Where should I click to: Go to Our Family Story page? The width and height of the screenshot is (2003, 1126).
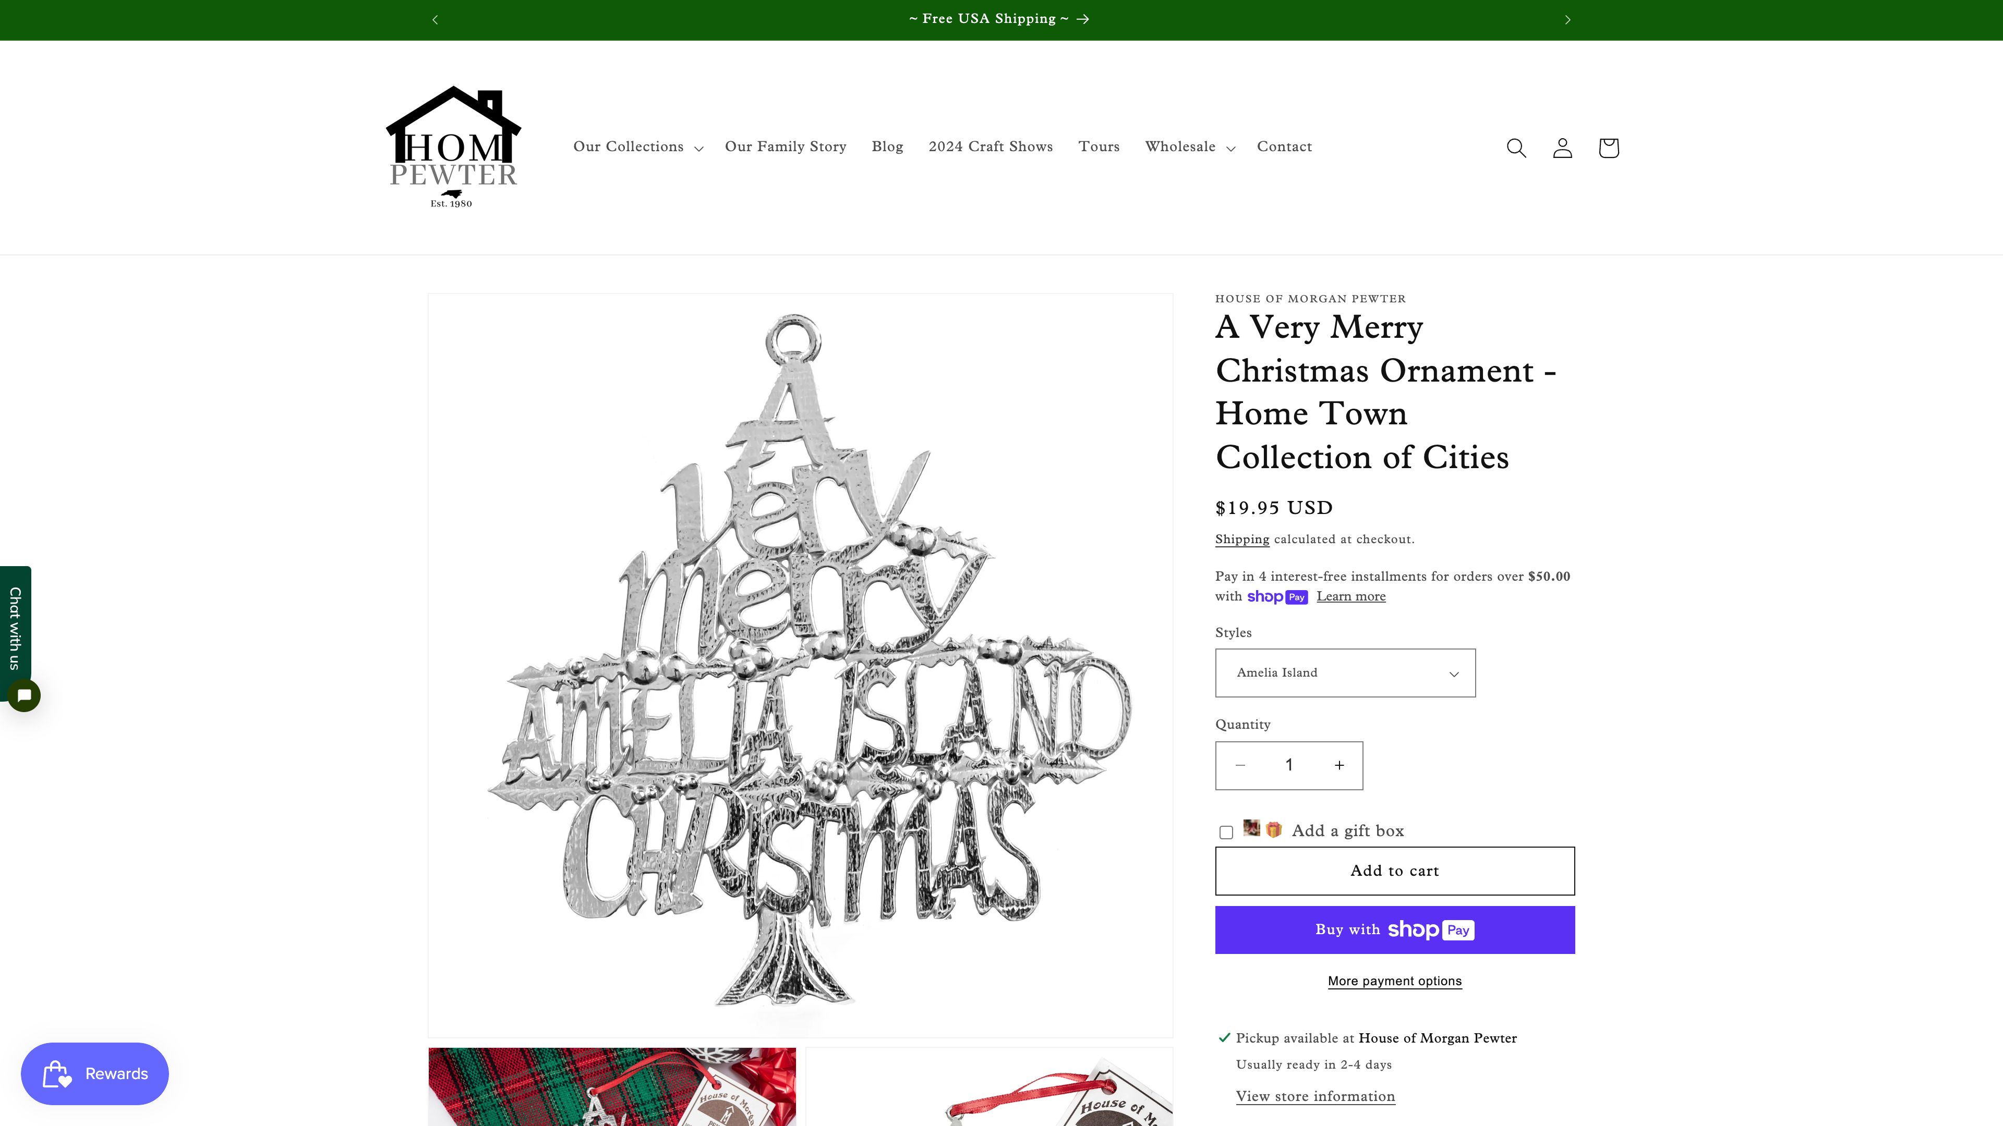786,147
